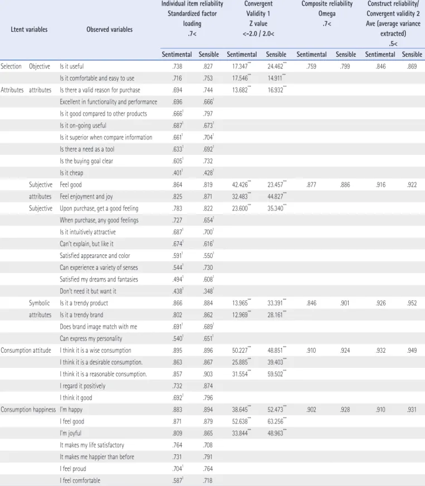Click 'Is it superior when compare information'

pyautogui.click(x=106, y=137)
